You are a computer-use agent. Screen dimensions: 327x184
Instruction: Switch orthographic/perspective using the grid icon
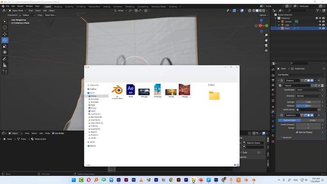point(266,51)
